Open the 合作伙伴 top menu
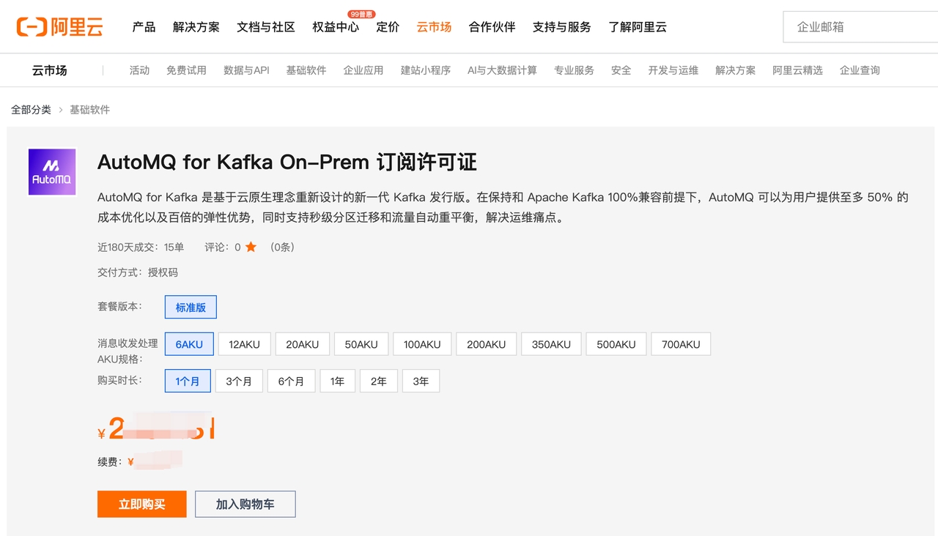Viewport: 938px width, 536px height. [492, 27]
